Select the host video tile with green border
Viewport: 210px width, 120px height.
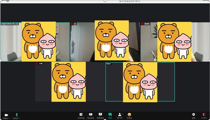point(35,42)
